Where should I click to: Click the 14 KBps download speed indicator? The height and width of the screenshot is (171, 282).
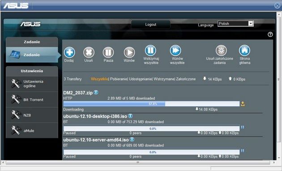[x=213, y=79]
